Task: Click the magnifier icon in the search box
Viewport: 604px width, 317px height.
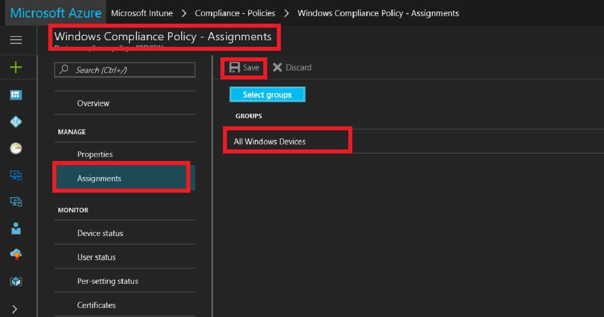Action: coord(64,70)
